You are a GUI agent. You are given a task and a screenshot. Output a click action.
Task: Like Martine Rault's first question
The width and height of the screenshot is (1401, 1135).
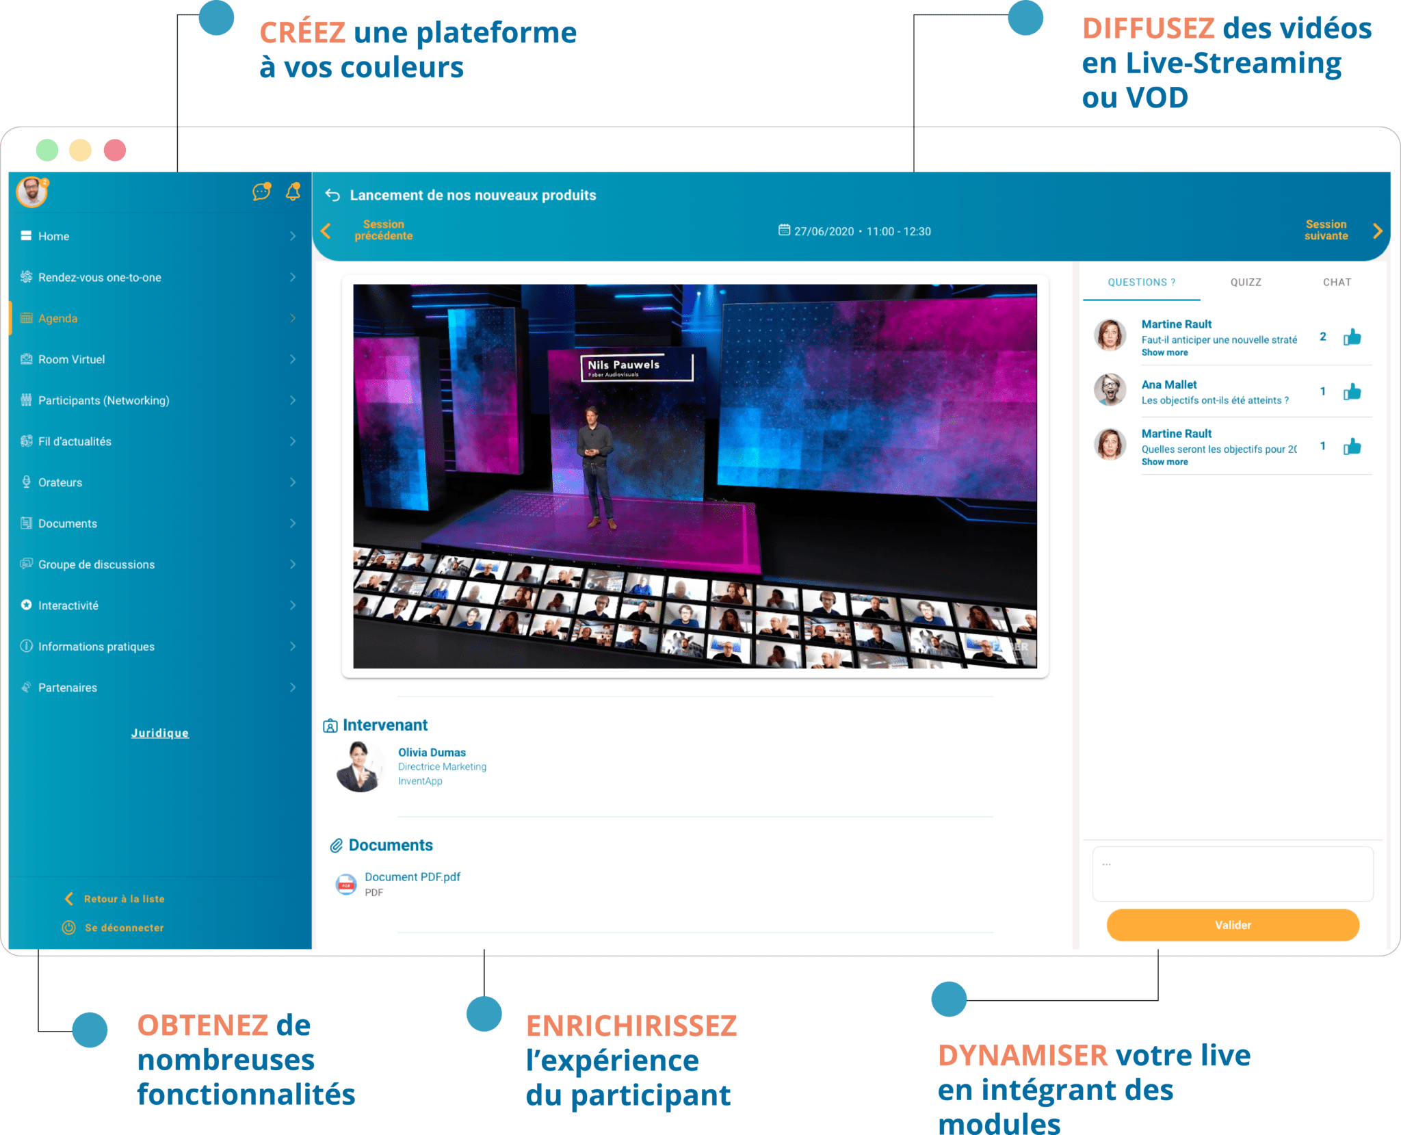pyautogui.click(x=1352, y=337)
